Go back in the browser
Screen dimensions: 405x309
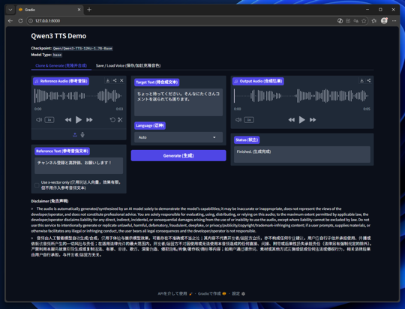pos(10,21)
